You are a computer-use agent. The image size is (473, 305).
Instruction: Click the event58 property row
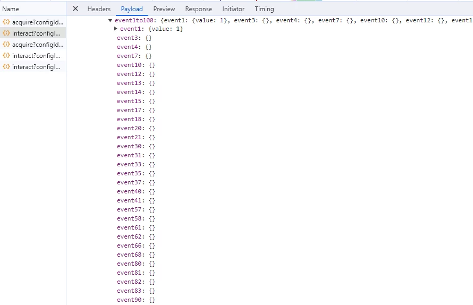[x=136, y=219]
